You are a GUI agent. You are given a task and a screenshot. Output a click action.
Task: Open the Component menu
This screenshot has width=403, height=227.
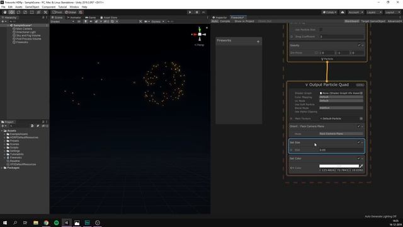coord(48,7)
